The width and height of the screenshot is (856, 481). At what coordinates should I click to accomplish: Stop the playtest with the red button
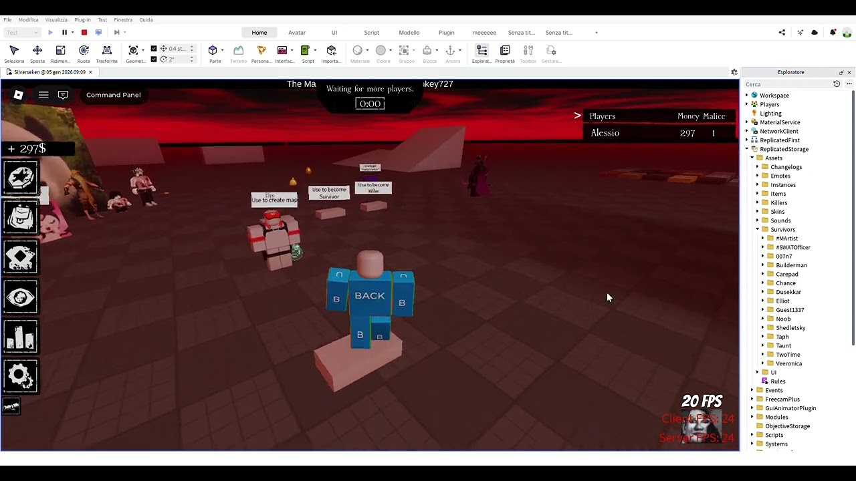pyautogui.click(x=84, y=32)
